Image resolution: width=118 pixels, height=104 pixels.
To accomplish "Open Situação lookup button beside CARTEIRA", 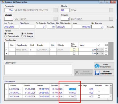I will click(55, 19).
